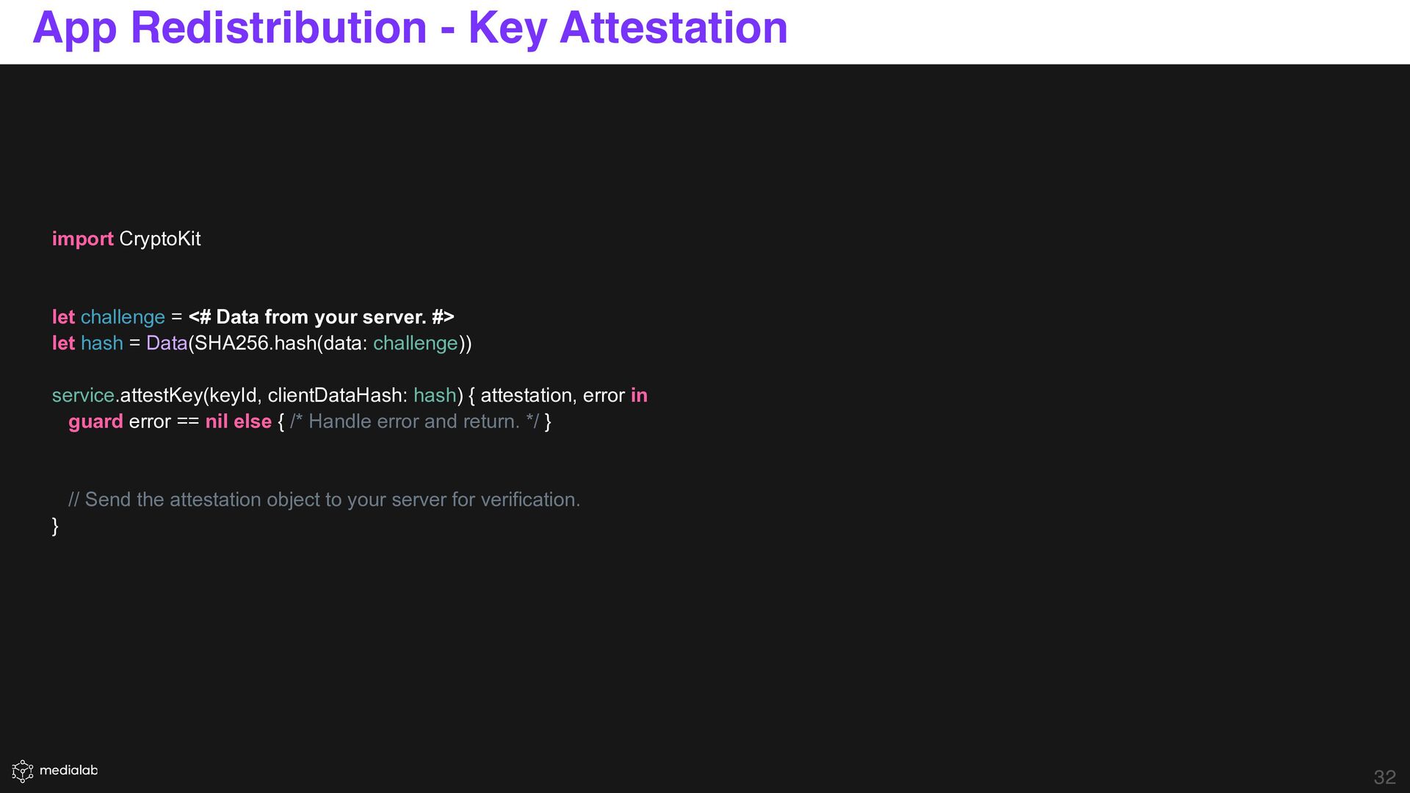Image resolution: width=1410 pixels, height=793 pixels.
Task: Click the CryptoKit module name
Action: [159, 239]
